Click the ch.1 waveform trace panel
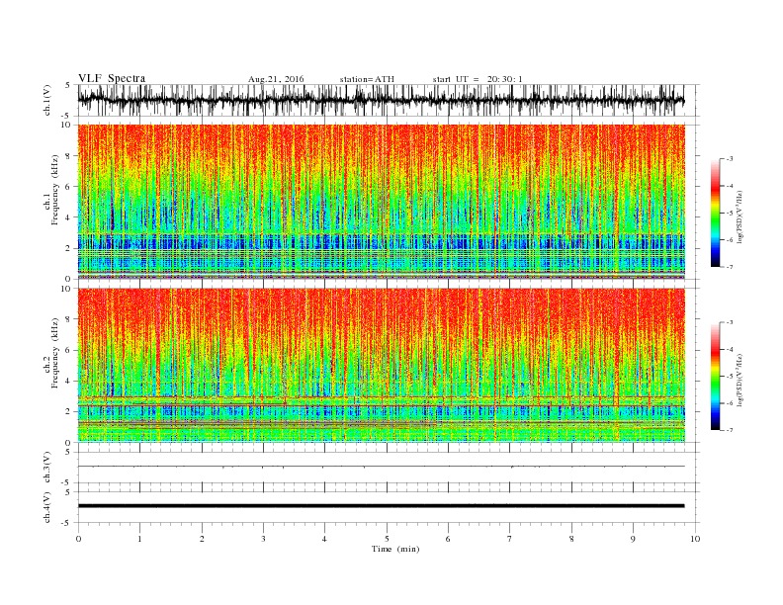 [x=381, y=100]
